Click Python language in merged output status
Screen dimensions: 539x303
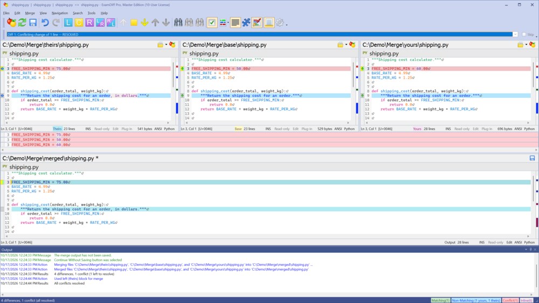pos(529,242)
